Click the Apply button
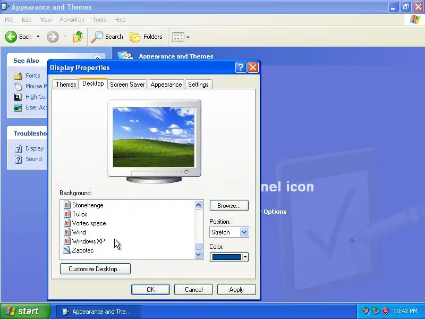Viewport: 425px width, 319px height. (236, 290)
